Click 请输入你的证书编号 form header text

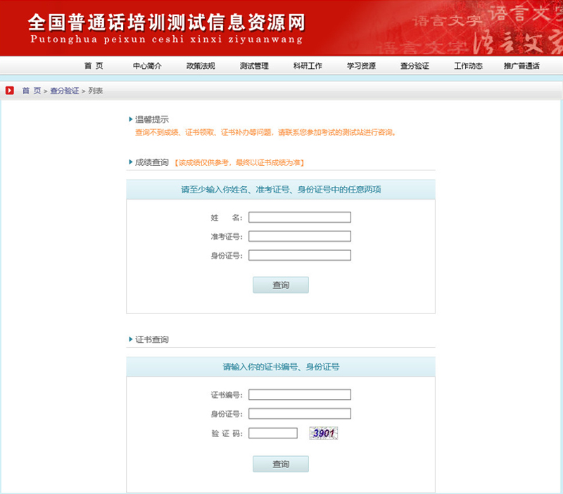tap(281, 367)
